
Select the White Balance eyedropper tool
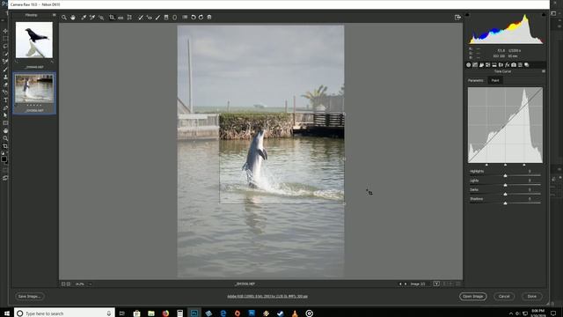point(84,18)
